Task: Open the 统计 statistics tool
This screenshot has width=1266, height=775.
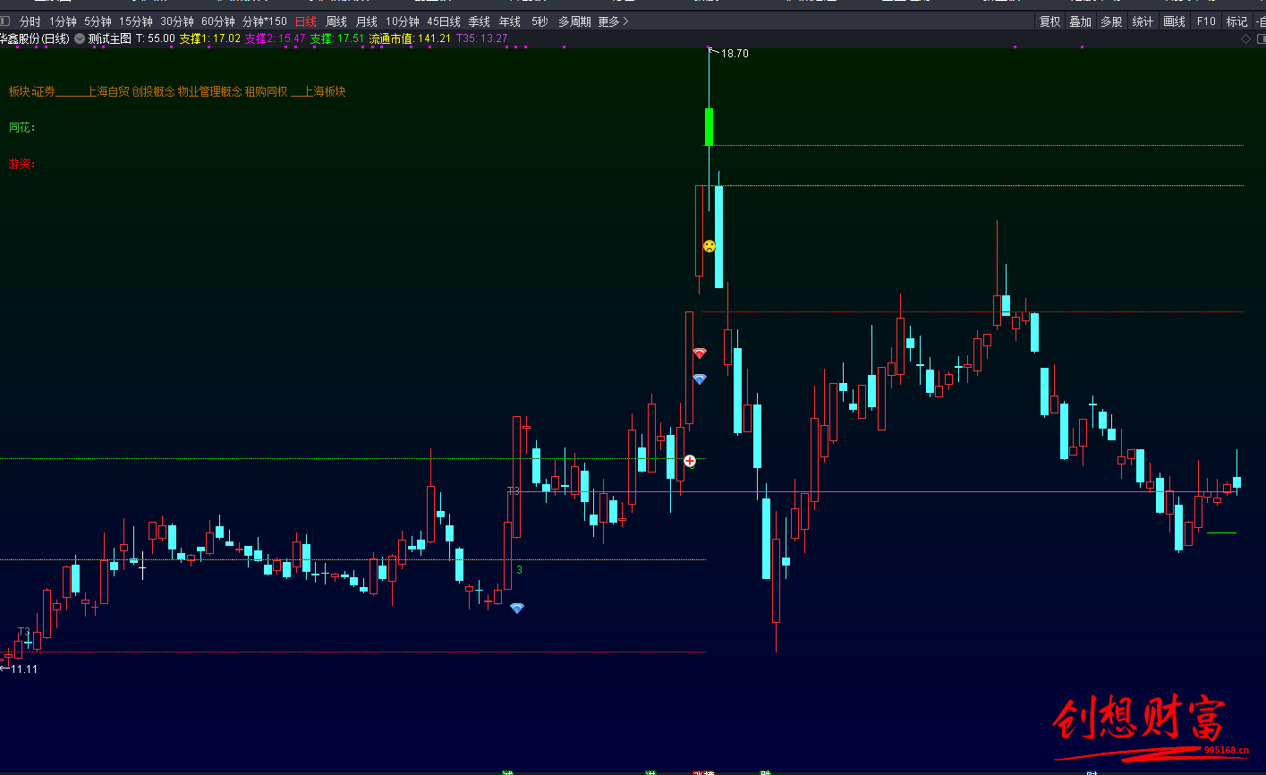Action: (x=1143, y=21)
